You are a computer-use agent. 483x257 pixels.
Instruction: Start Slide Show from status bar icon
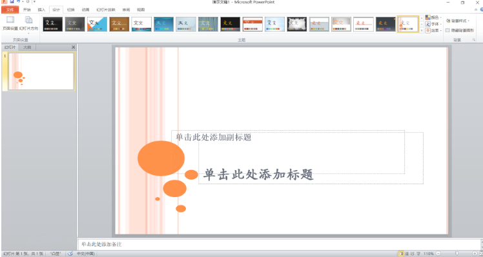click(418, 254)
